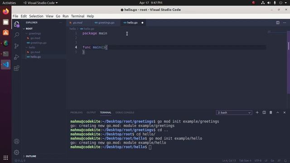Close the terminal panel

click(285, 112)
